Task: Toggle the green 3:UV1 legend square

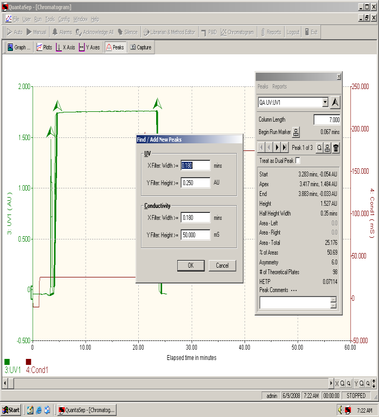Action: pyautogui.click(x=7, y=362)
